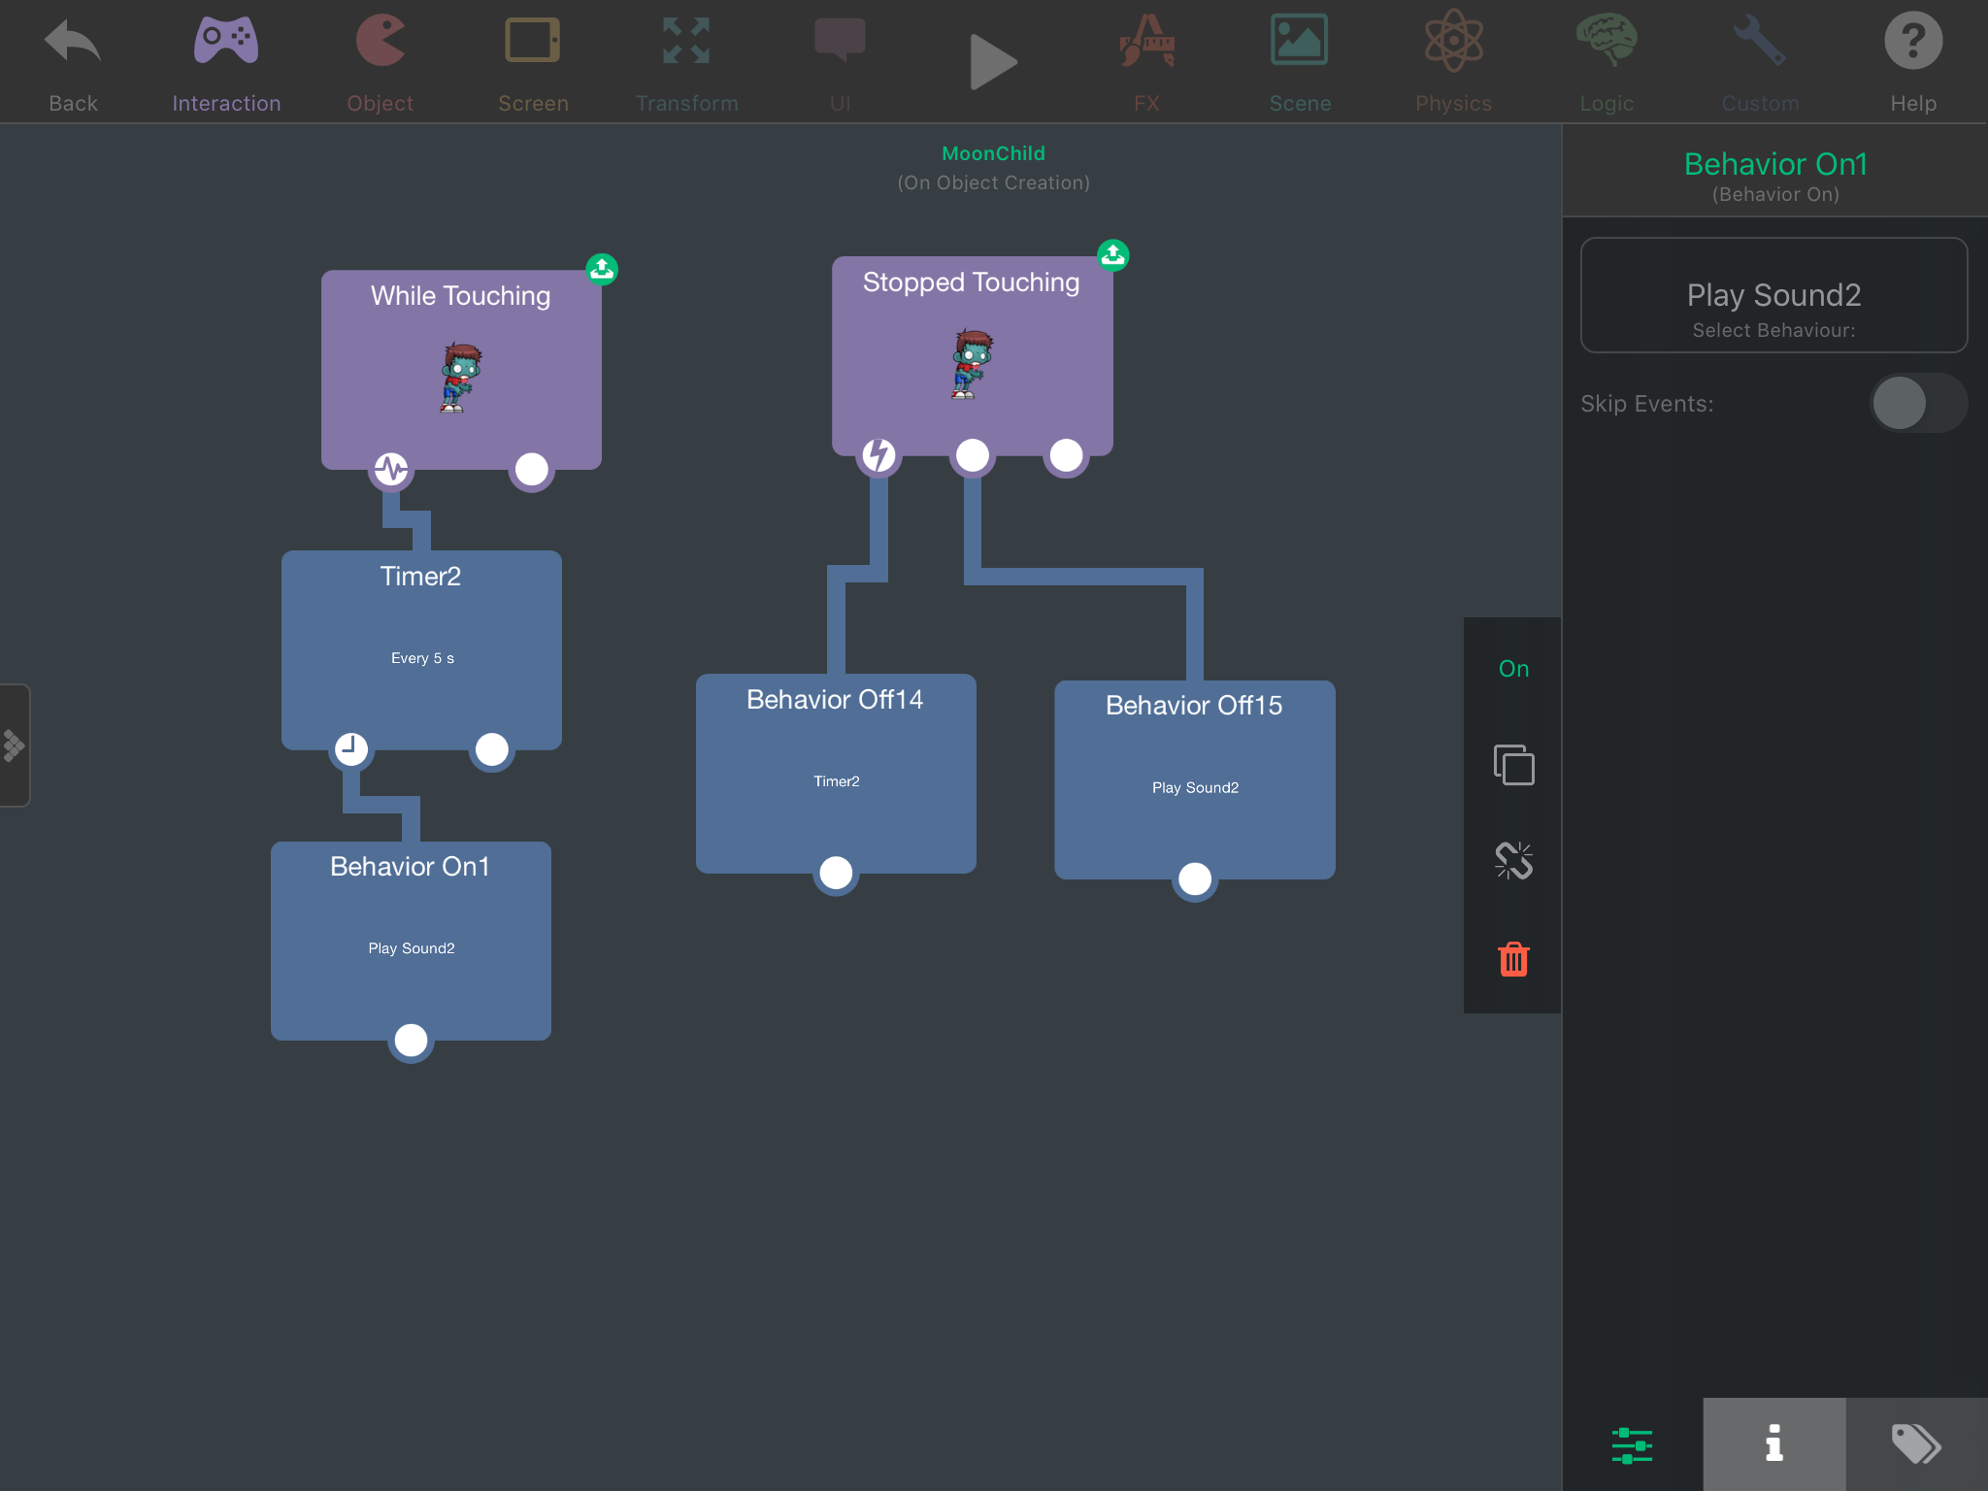Click the Timer2 clock output port

(351, 748)
